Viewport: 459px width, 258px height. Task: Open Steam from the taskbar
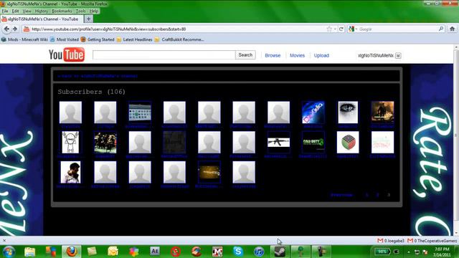click(280, 252)
